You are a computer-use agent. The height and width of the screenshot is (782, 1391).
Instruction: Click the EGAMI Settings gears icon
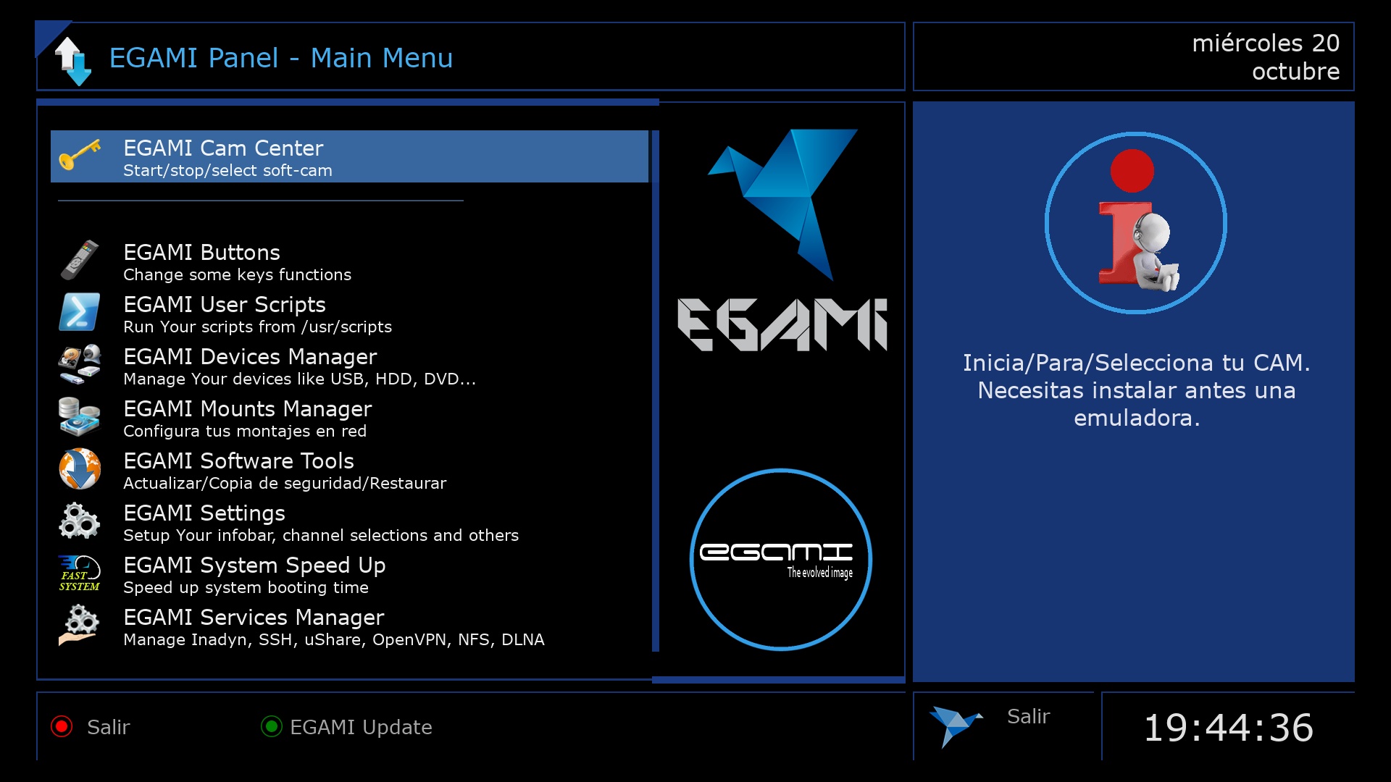pos(80,521)
